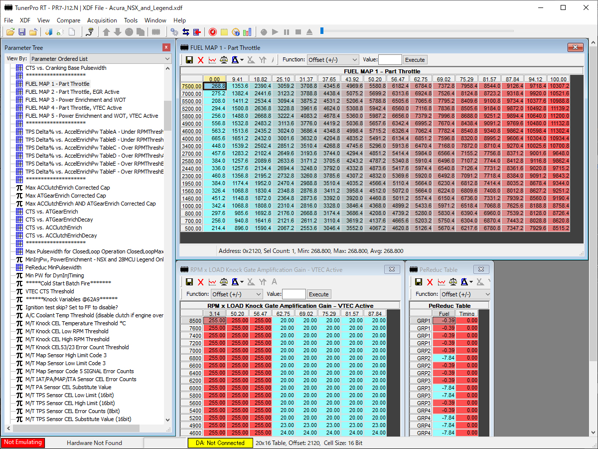Open the graph view for FUEL MAP 1
This screenshot has height=449, width=598.
pos(212,60)
